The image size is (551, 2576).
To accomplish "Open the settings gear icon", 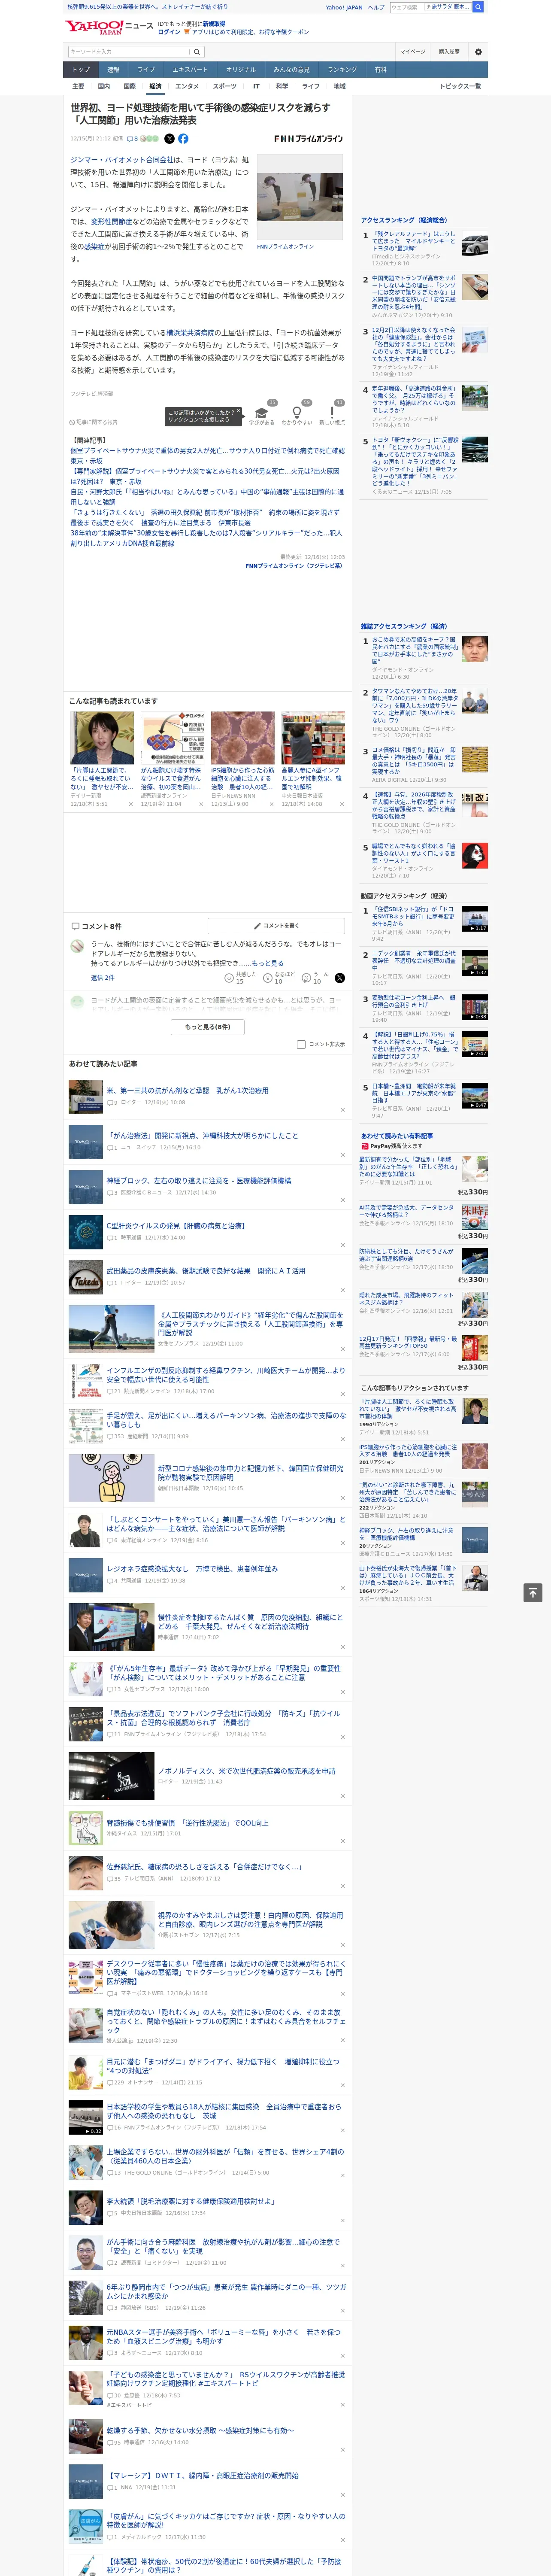I will tap(477, 52).
